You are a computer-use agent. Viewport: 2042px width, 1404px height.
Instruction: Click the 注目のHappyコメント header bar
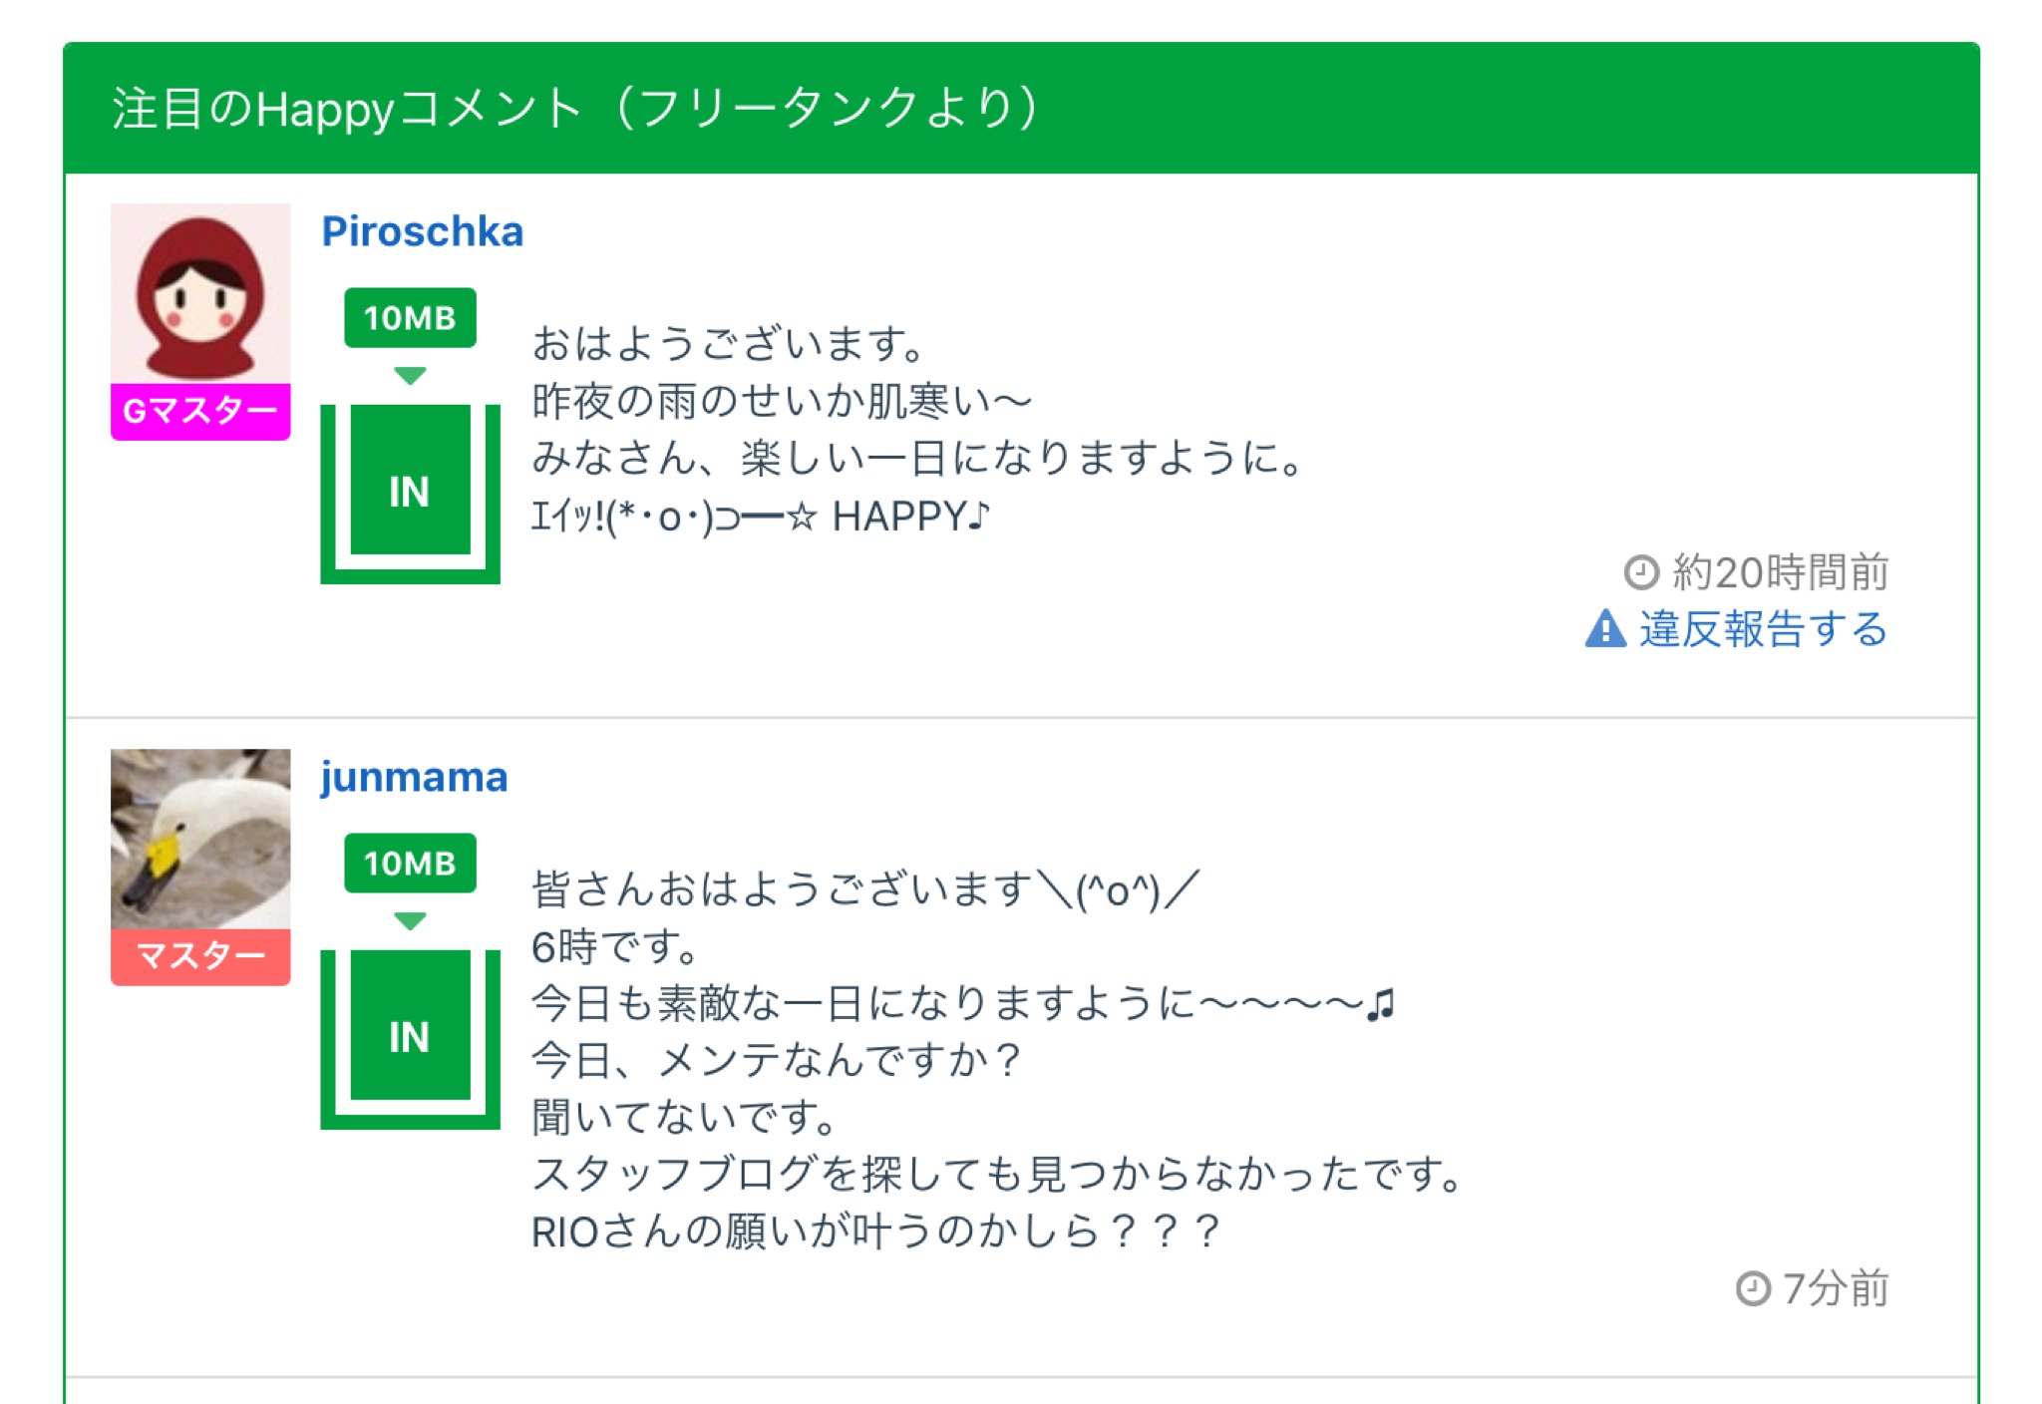(x=1021, y=108)
